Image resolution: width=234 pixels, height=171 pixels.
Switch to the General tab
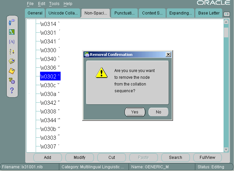click(x=35, y=13)
